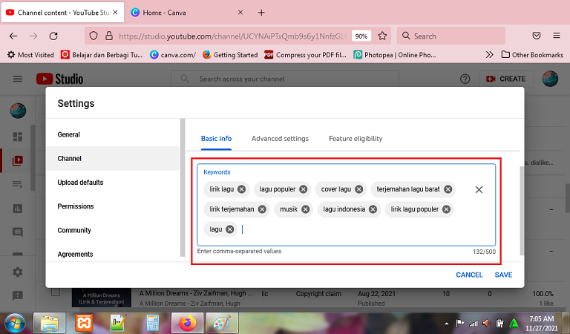Click the Search across your channel box

285,79
